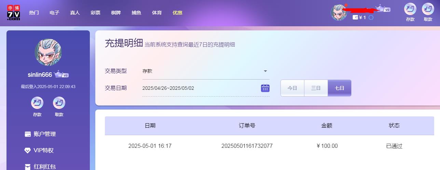The width and height of the screenshot is (440, 170).
Task: Click the 申博 7V.com logo
Action: click(x=14, y=13)
